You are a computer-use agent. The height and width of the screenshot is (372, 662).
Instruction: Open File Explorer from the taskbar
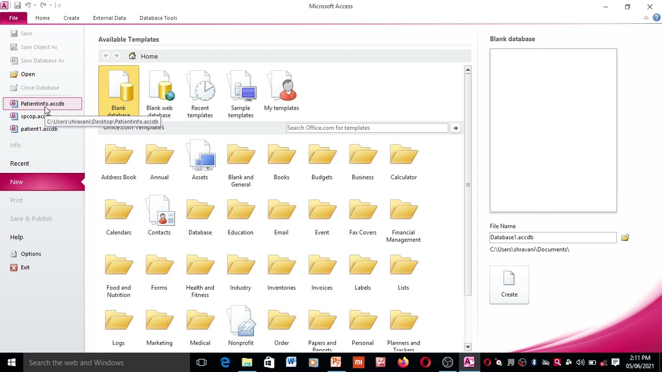pyautogui.click(x=247, y=363)
